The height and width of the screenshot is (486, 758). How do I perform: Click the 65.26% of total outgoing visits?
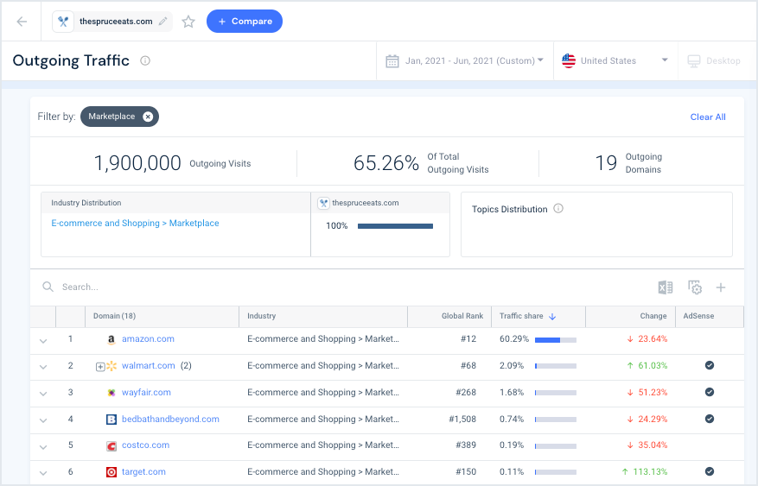[386, 163]
